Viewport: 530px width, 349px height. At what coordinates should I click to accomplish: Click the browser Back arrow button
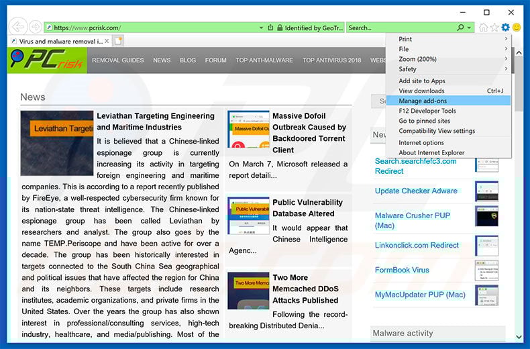pyautogui.click(x=18, y=26)
